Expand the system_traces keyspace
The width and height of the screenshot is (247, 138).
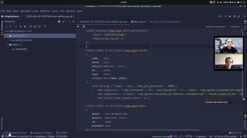pos(10,40)
